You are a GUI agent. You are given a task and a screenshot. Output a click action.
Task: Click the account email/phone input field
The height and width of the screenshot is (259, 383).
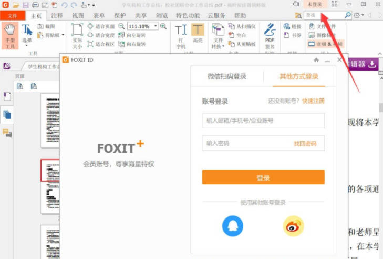click(263, 121)
